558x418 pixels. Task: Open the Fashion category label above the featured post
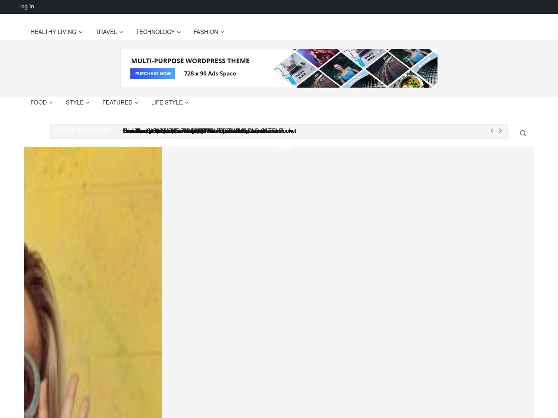click(279, 149)
